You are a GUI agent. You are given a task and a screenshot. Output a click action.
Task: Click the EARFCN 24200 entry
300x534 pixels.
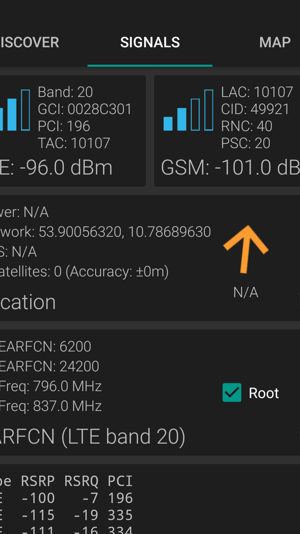50,366
